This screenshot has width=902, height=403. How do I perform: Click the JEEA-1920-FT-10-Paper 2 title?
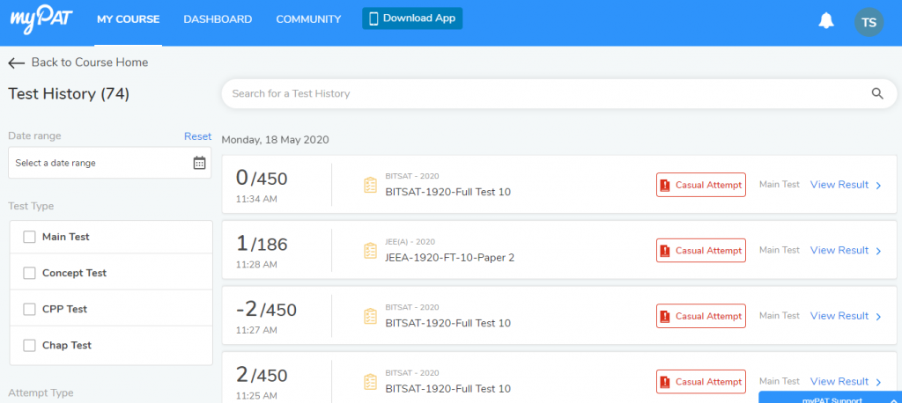tap(450, 258)
